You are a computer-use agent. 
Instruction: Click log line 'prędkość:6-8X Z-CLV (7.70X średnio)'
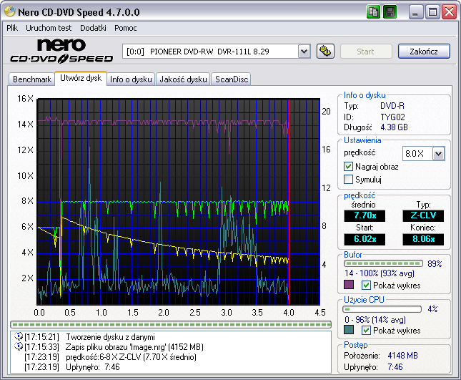(131, 357)
